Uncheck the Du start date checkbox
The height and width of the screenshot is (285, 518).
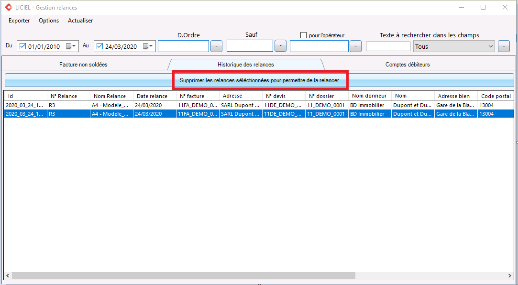(x=22, y=46)
